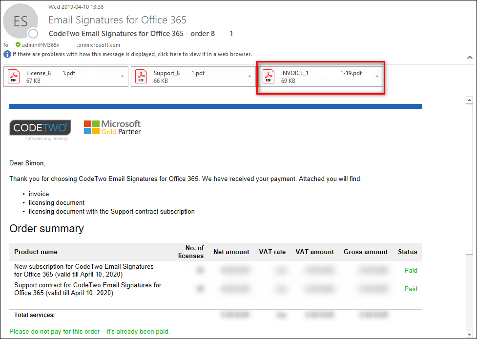Click the INVOICE_1 attachment filename
This screenshot has width=477, height=339.
321,73
